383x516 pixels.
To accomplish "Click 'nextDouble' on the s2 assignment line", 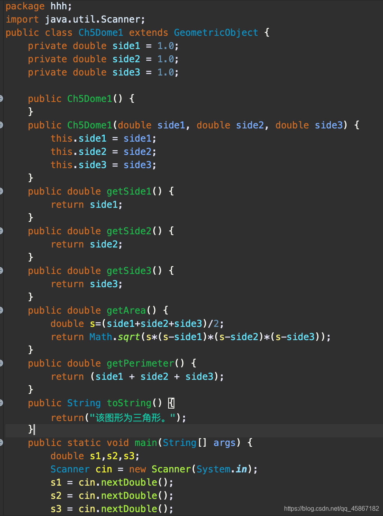I will click(x=129, y=496).
